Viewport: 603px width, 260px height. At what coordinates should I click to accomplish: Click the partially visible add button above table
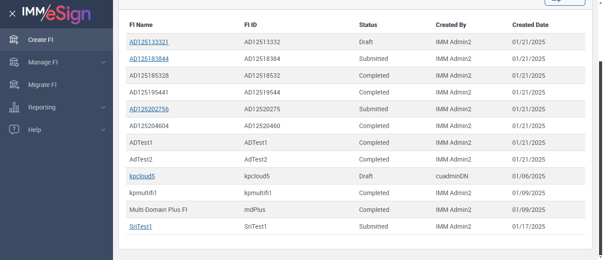[x=565, y=2]
